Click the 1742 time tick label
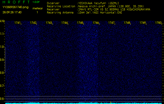164x104 pixels. pyautogui.click(x=33, y=23)
